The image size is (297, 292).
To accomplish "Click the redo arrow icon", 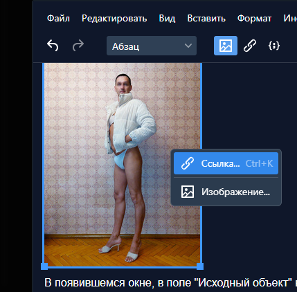I will (x=78, y=46).
